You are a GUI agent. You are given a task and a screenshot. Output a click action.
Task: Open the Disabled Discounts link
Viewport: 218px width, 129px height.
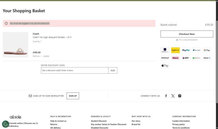pos(100,128)
